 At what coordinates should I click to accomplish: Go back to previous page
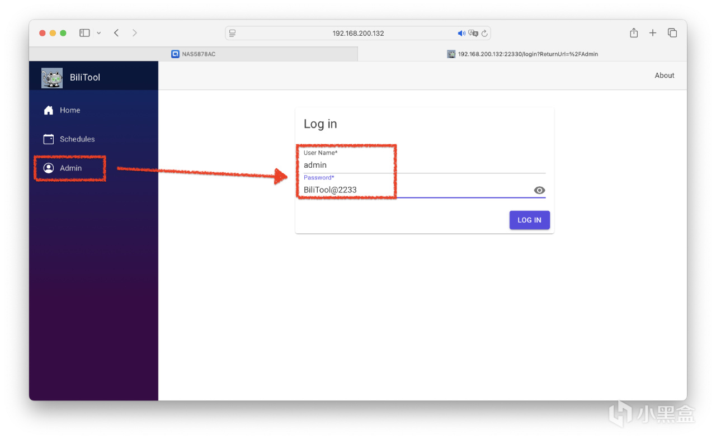tap(116, 33)
